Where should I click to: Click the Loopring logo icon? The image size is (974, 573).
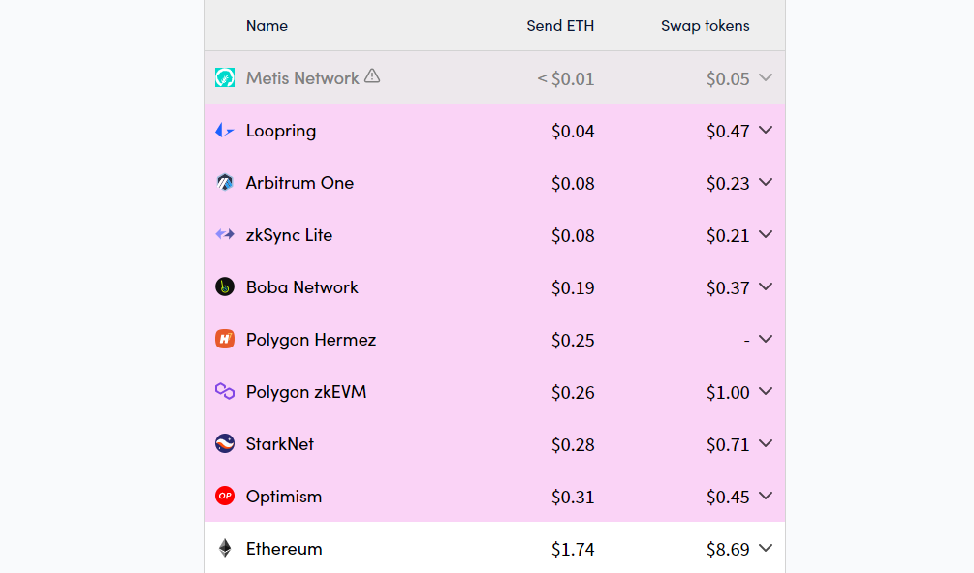point(225,131)
